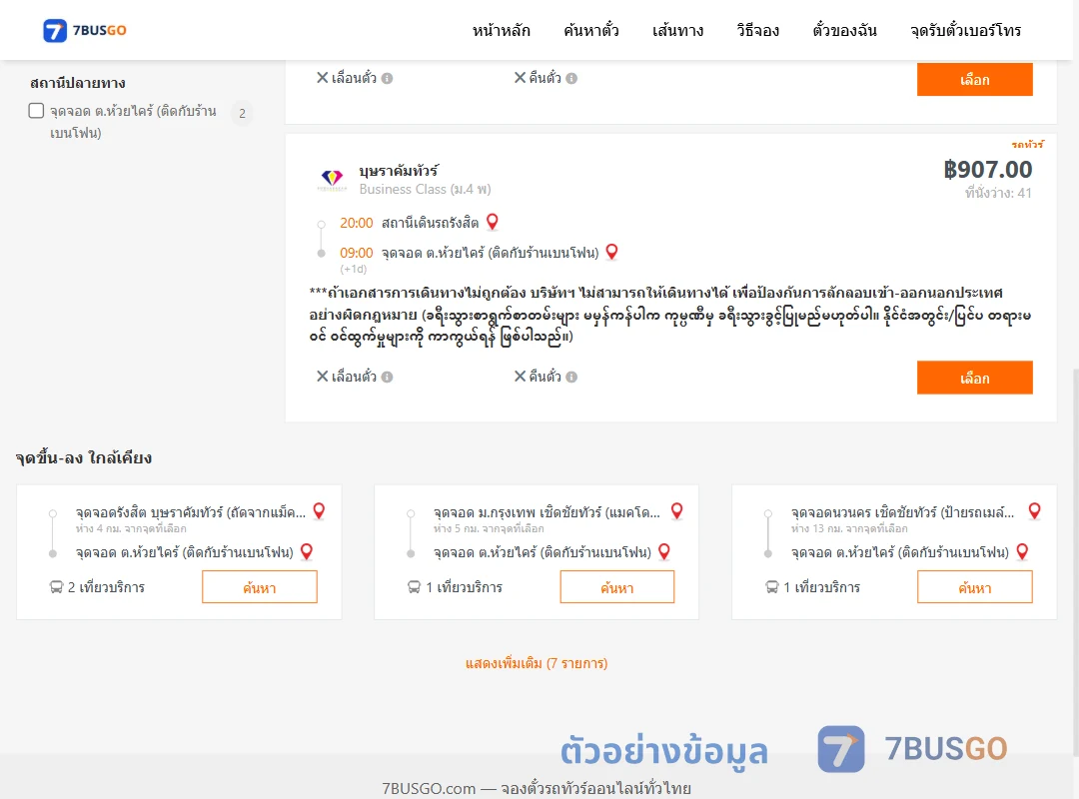The height and width of the screenshot is (799, 1079).
Task: Open map pin for สถานีเดินรถรังสิต
Action: 492,222
